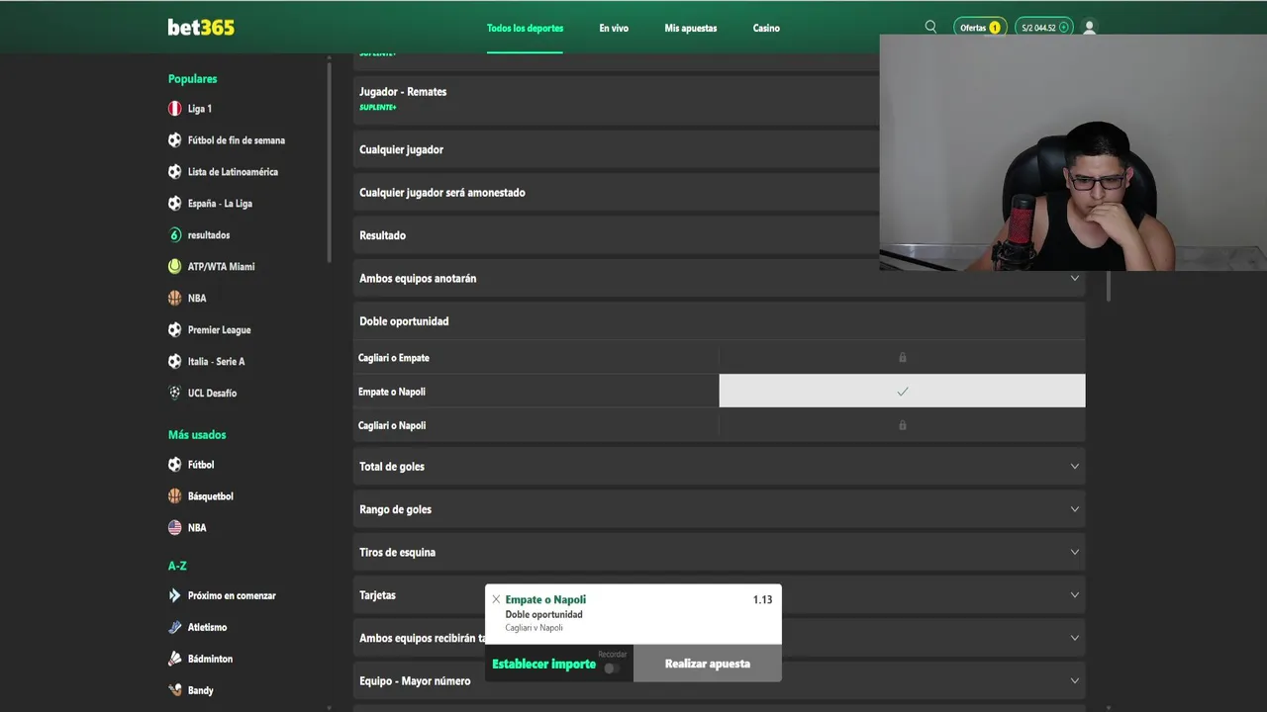Click the Básquetbol basketball icon
Viewport: 1267px width, 712px height.
(x=175, y=496)
